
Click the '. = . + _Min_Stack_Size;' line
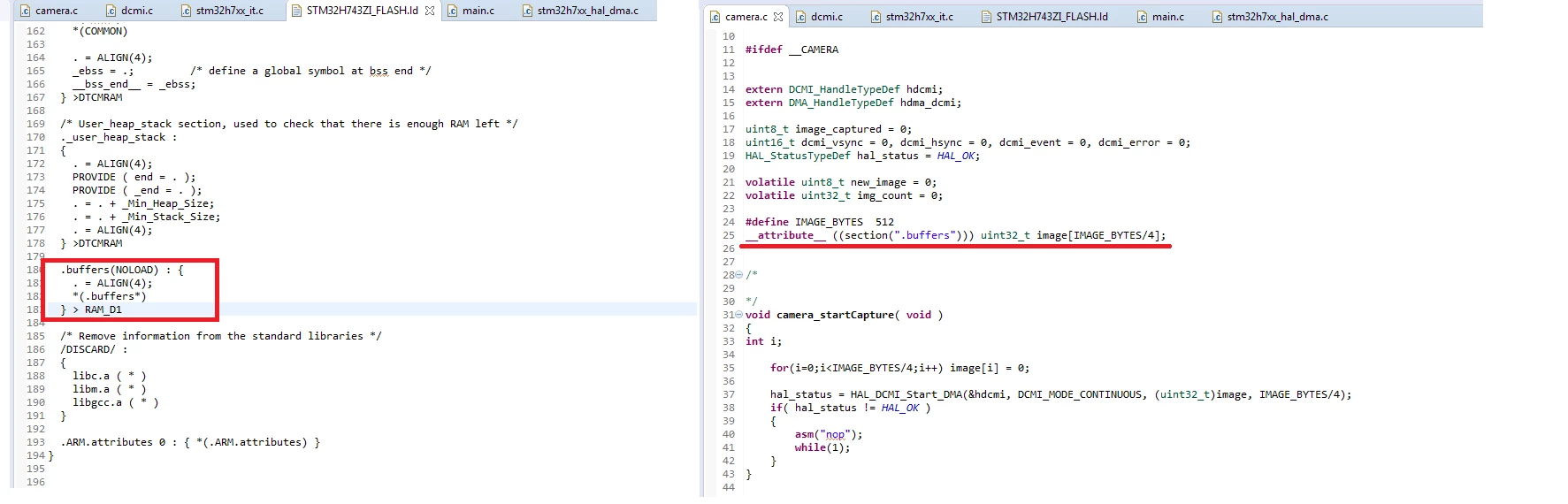click(x=147, y=217)
